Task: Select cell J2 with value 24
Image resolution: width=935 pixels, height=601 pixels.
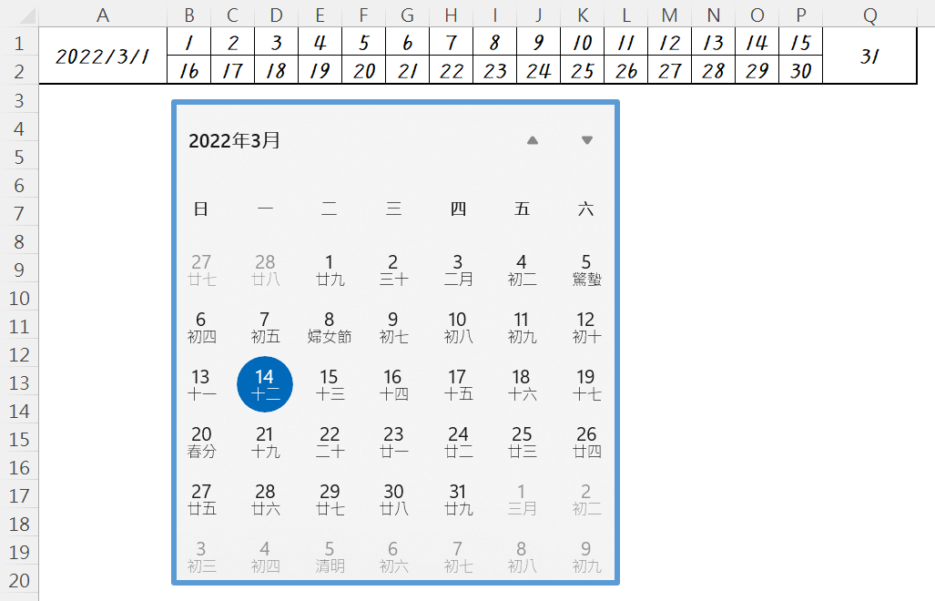Action: (x=538, y=70)
